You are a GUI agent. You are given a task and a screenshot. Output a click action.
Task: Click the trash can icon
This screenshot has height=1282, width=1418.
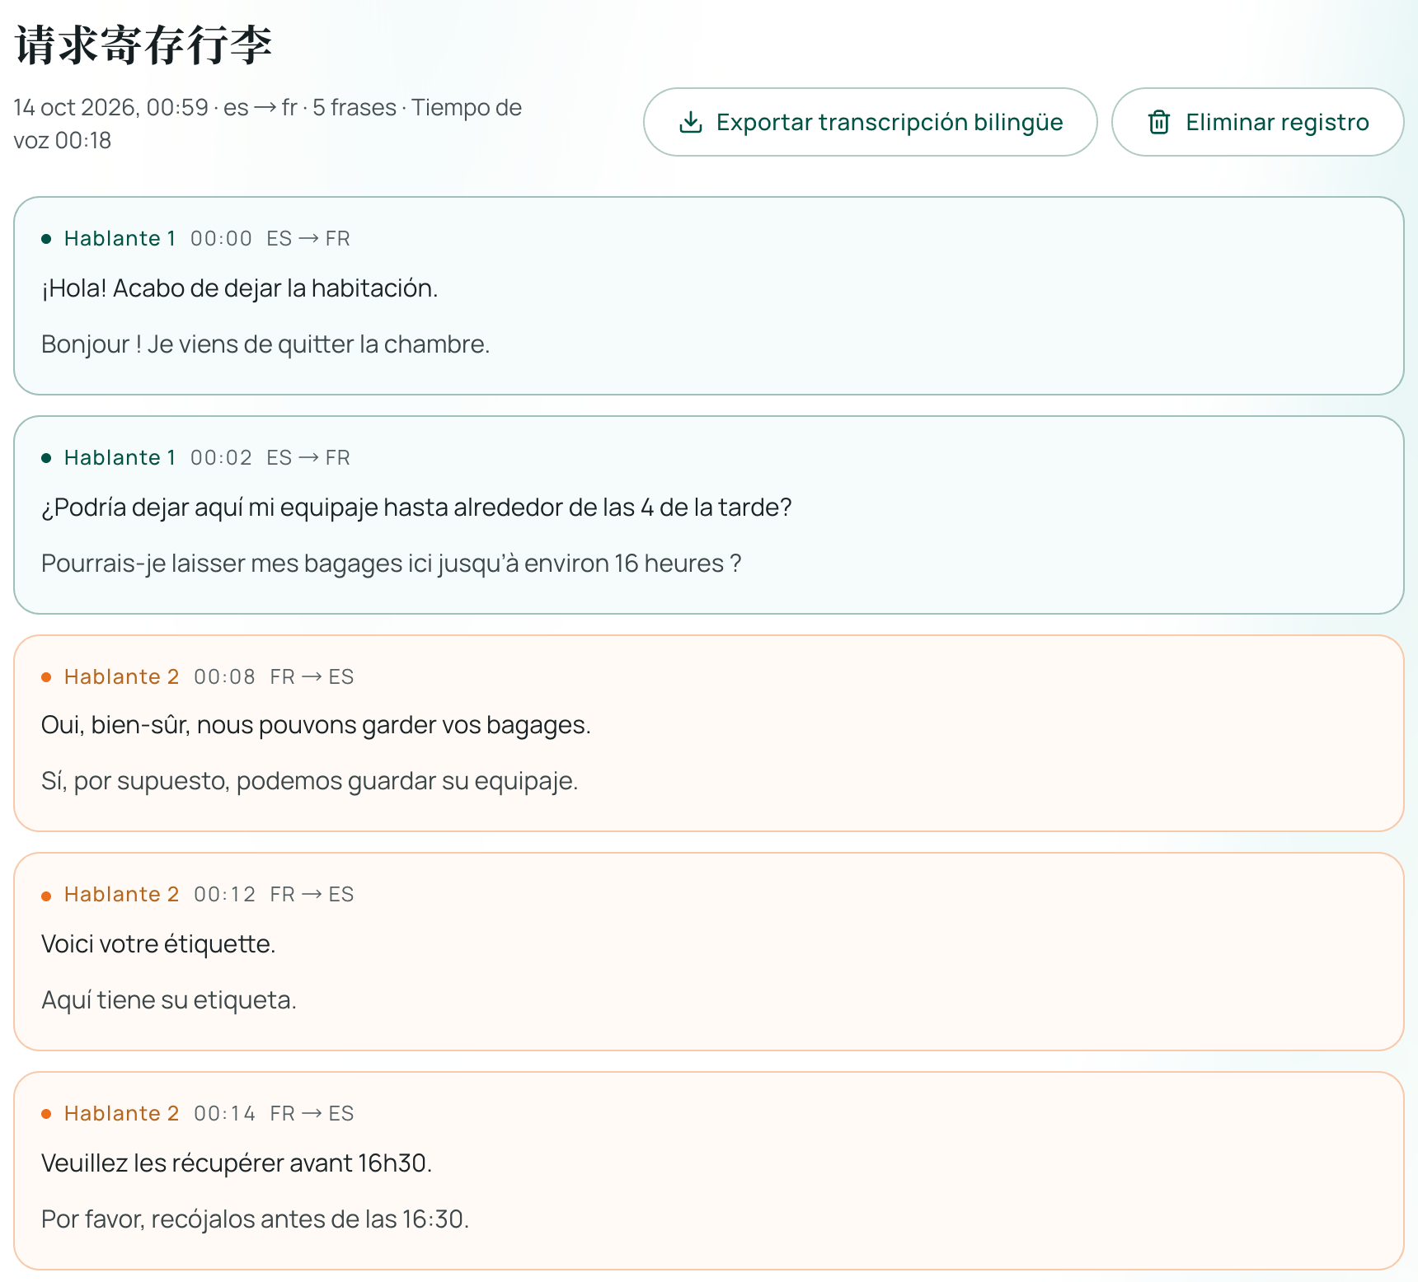coord(1159,122)
